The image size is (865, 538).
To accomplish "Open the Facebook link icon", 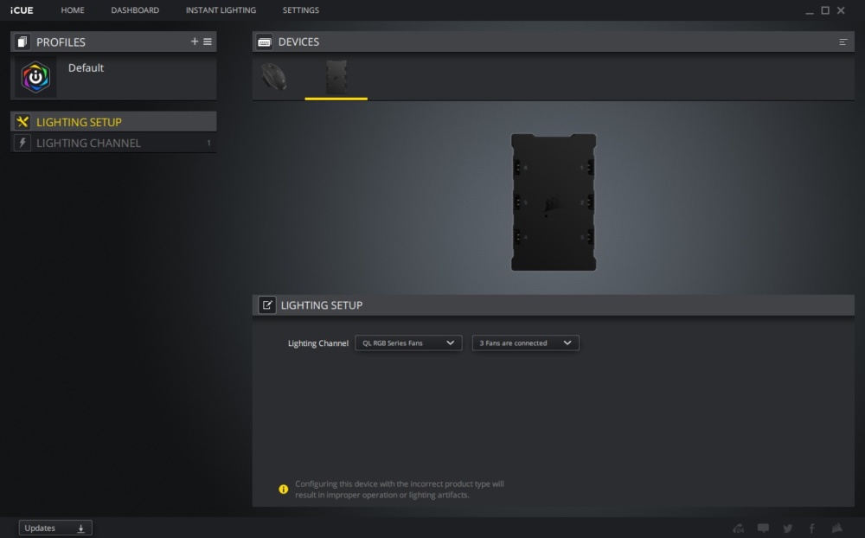I will coord(812,528).
